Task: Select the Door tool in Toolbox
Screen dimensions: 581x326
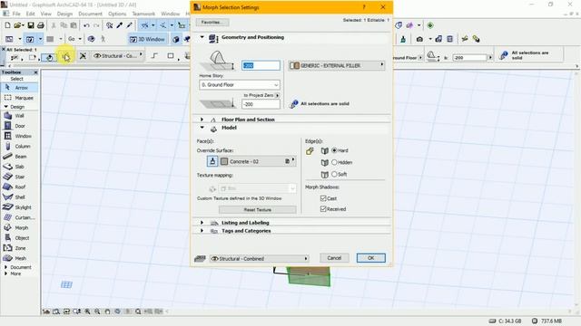Action: click(20, 126)
